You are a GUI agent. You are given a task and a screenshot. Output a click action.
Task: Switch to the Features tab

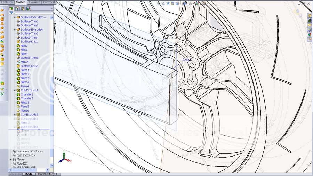[7, 2]
